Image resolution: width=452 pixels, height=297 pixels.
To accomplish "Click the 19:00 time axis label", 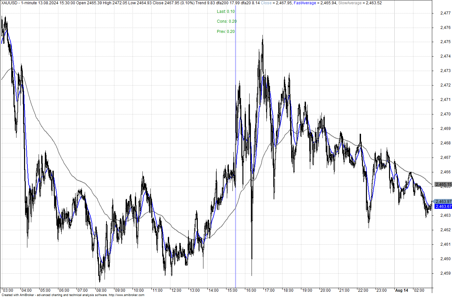I will click(x=307, y=290).
